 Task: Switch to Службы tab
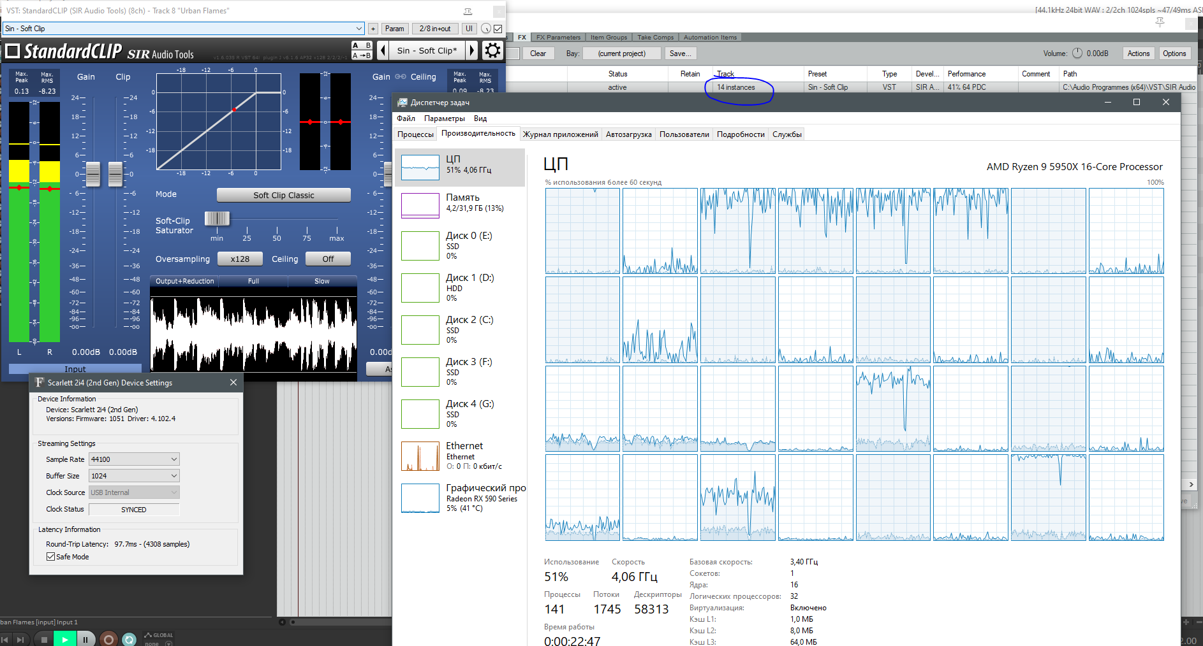[787, 134]
